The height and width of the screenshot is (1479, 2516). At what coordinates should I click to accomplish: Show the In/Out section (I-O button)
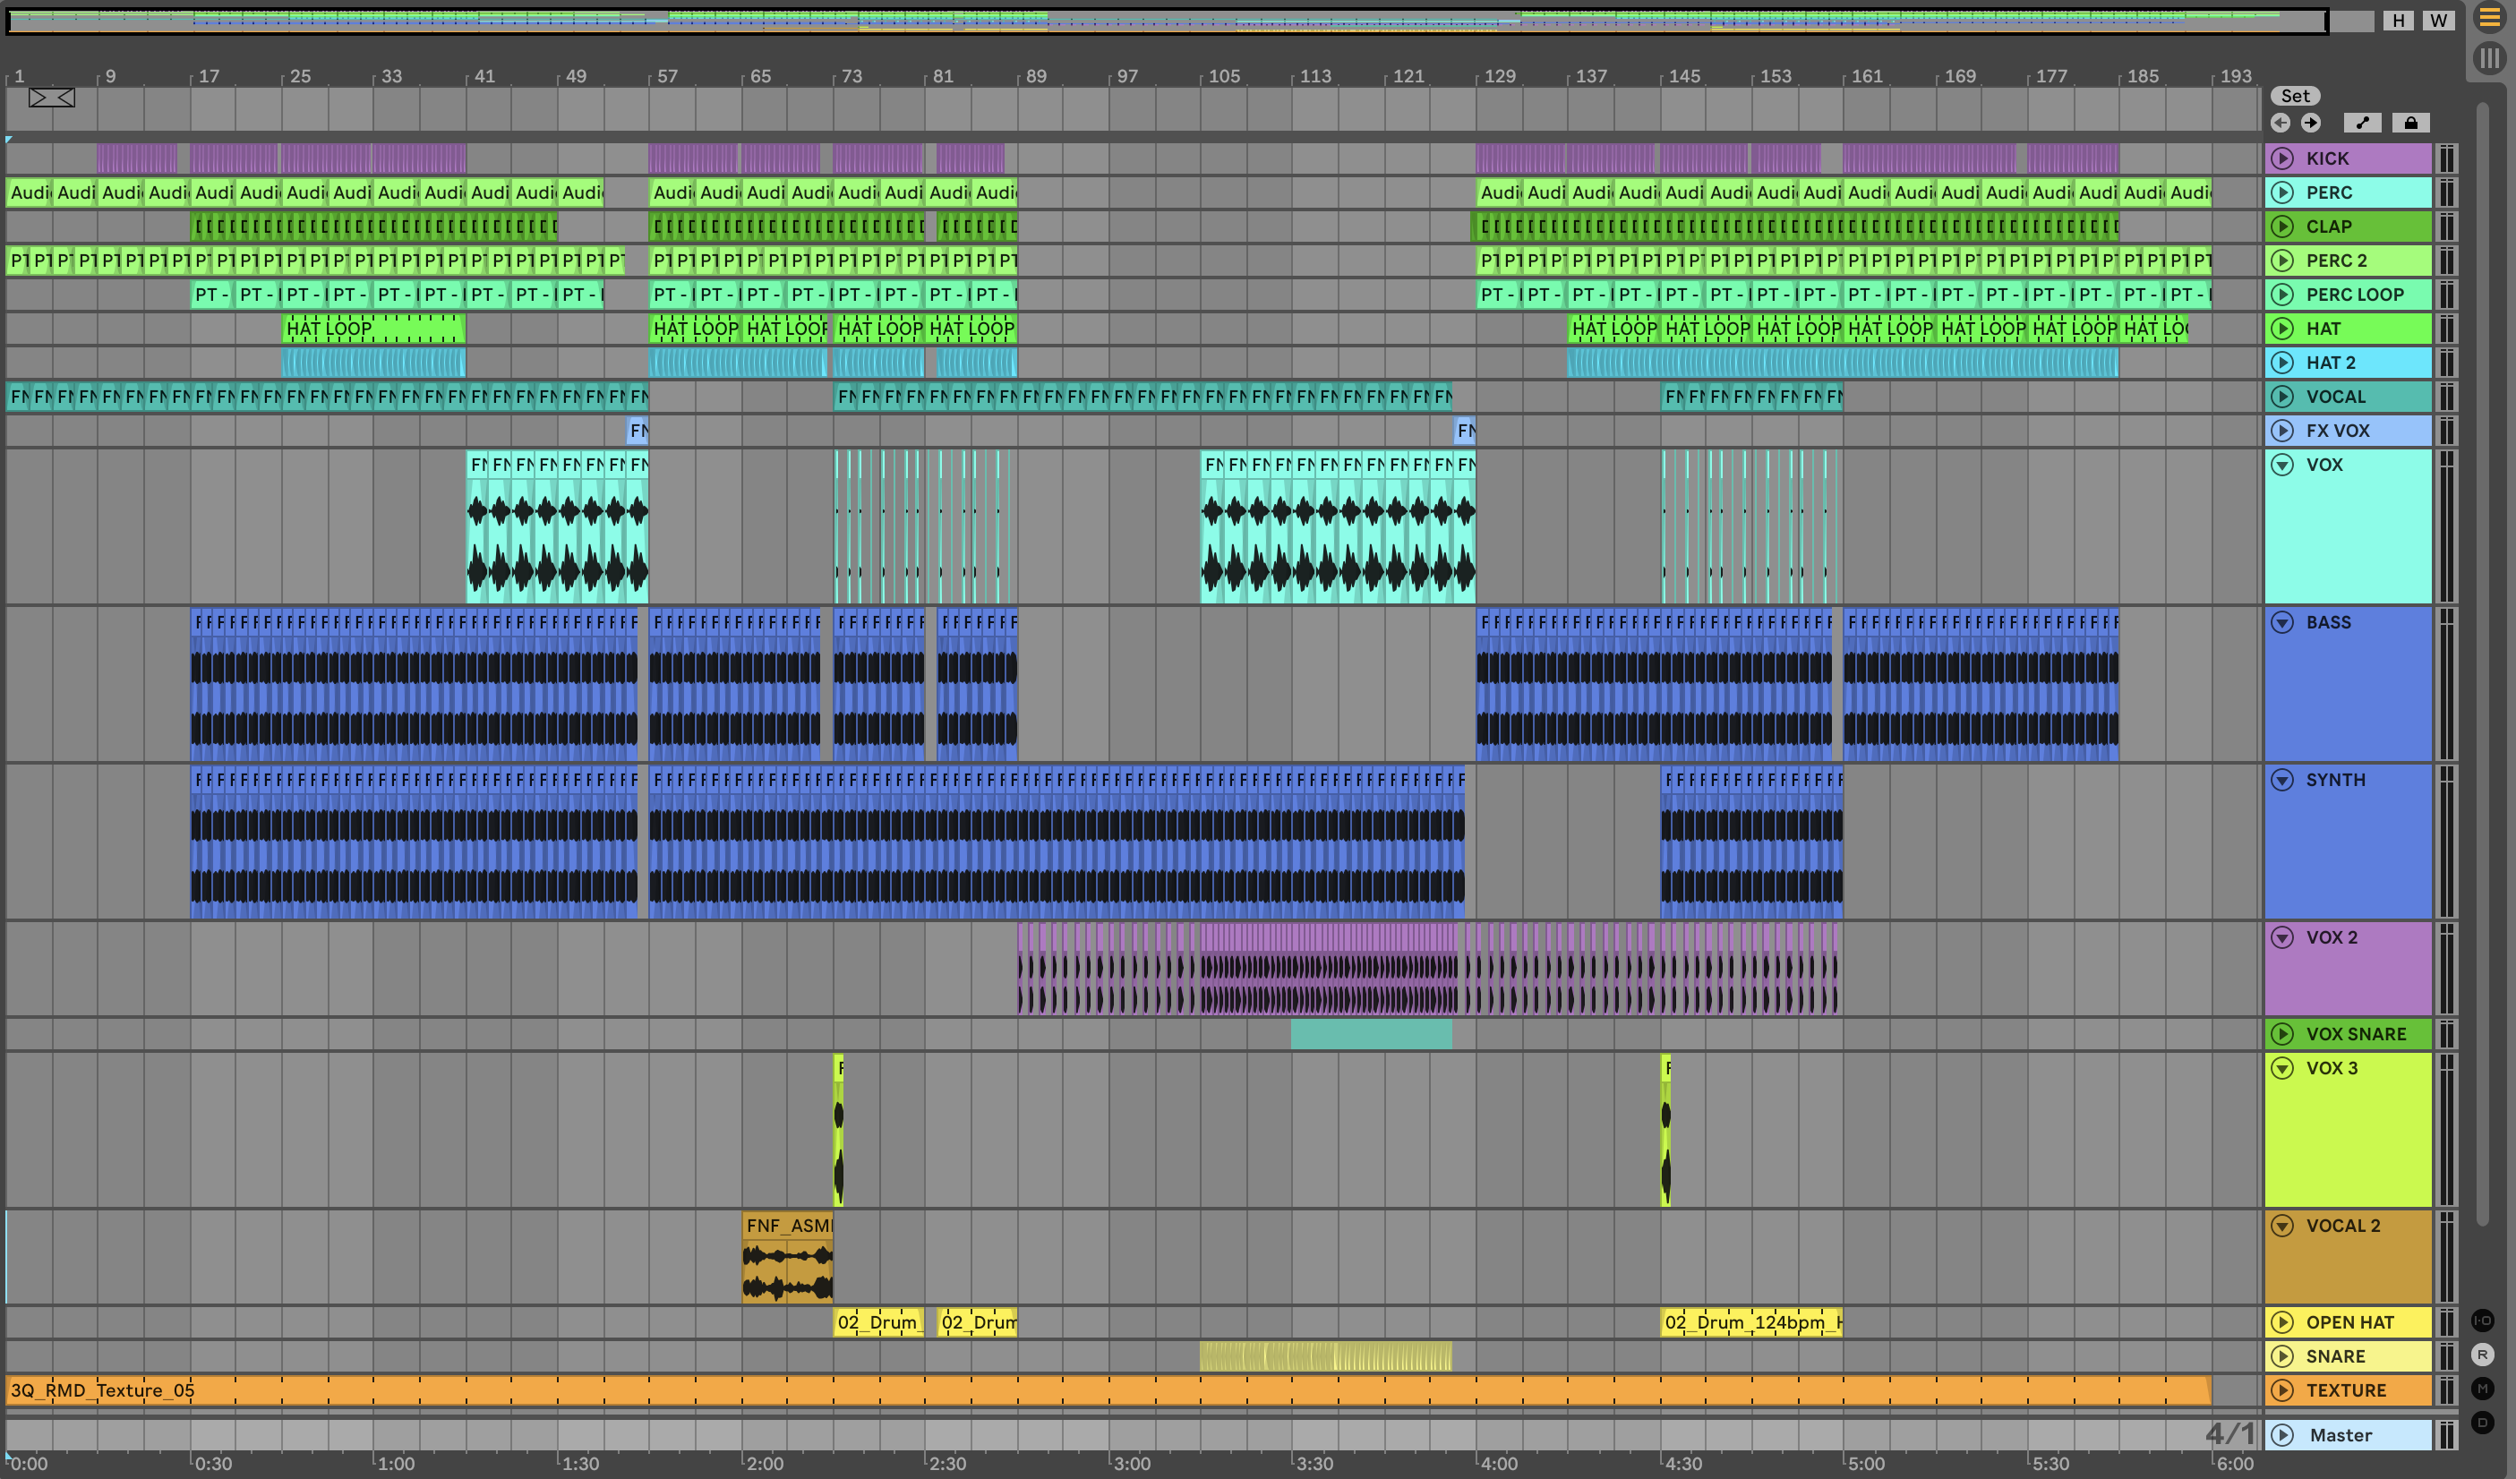click(x=2483, y=1321)
